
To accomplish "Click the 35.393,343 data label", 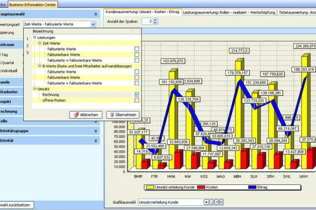I will pyautogui.click(x=245, y=141).
